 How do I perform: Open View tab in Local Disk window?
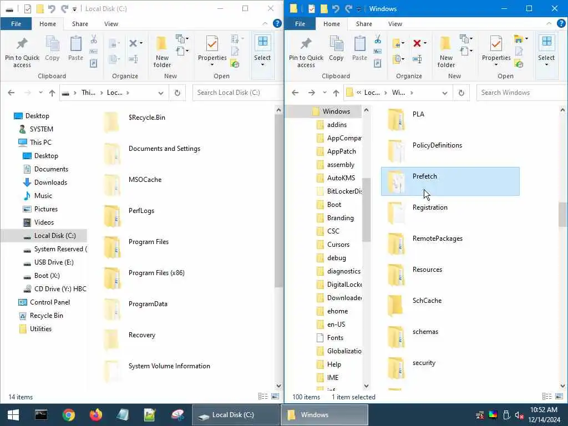click(111, 24)
